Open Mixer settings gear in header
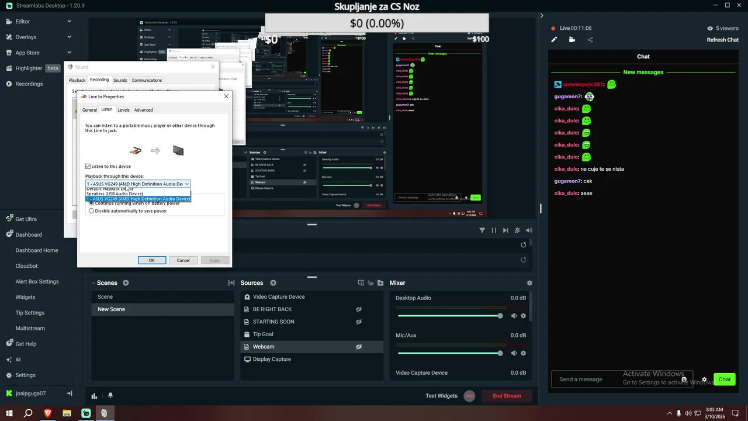Image resolution: width=748 pixels, height=421 pixels. [529, 283]
